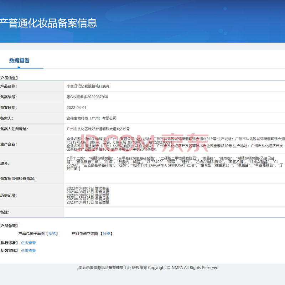Click the NMPA copyright footer text

coord(148,268)
